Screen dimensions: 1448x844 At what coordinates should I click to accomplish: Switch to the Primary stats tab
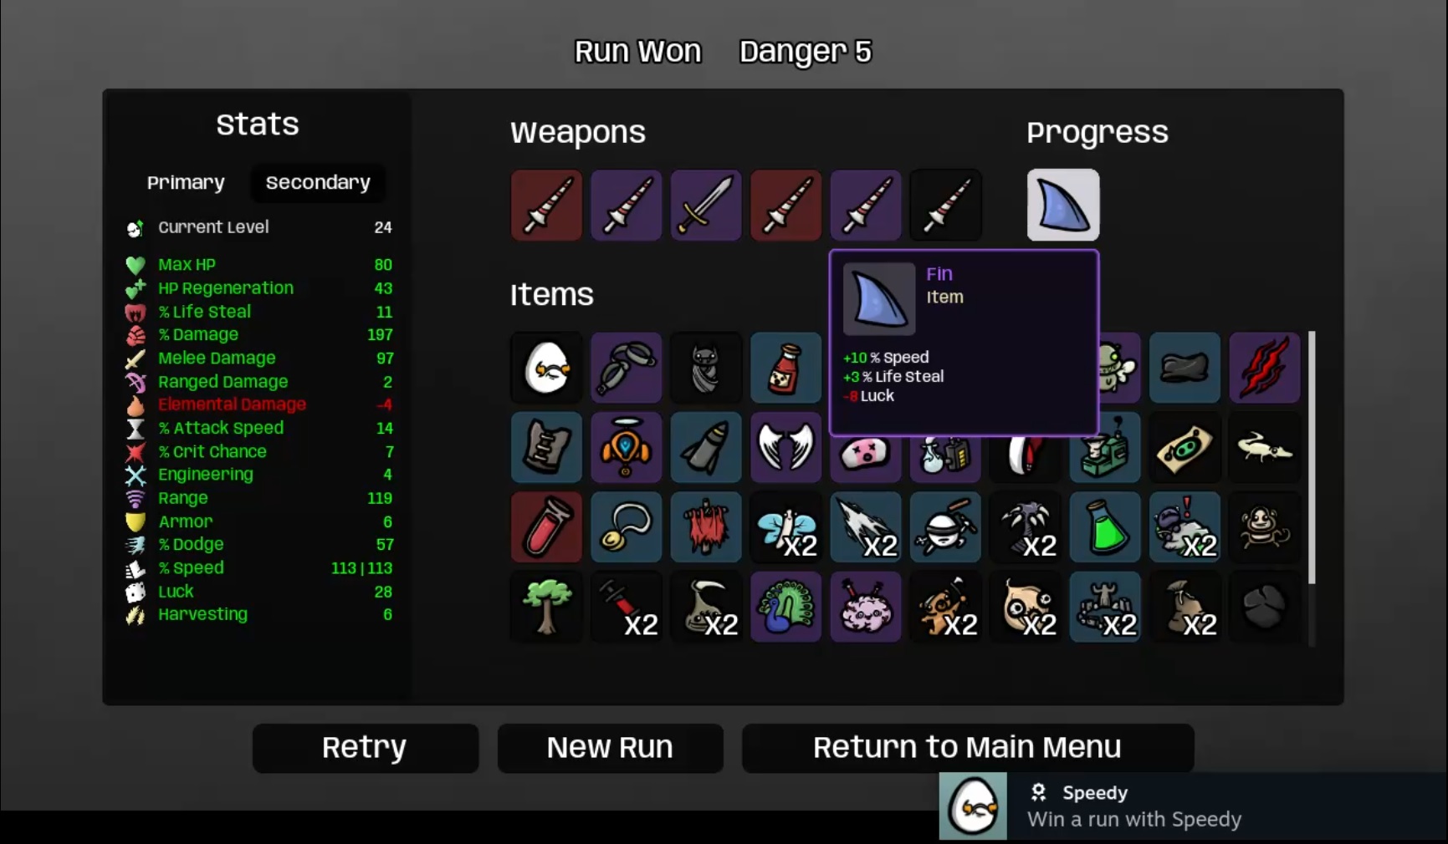[186, 182]
